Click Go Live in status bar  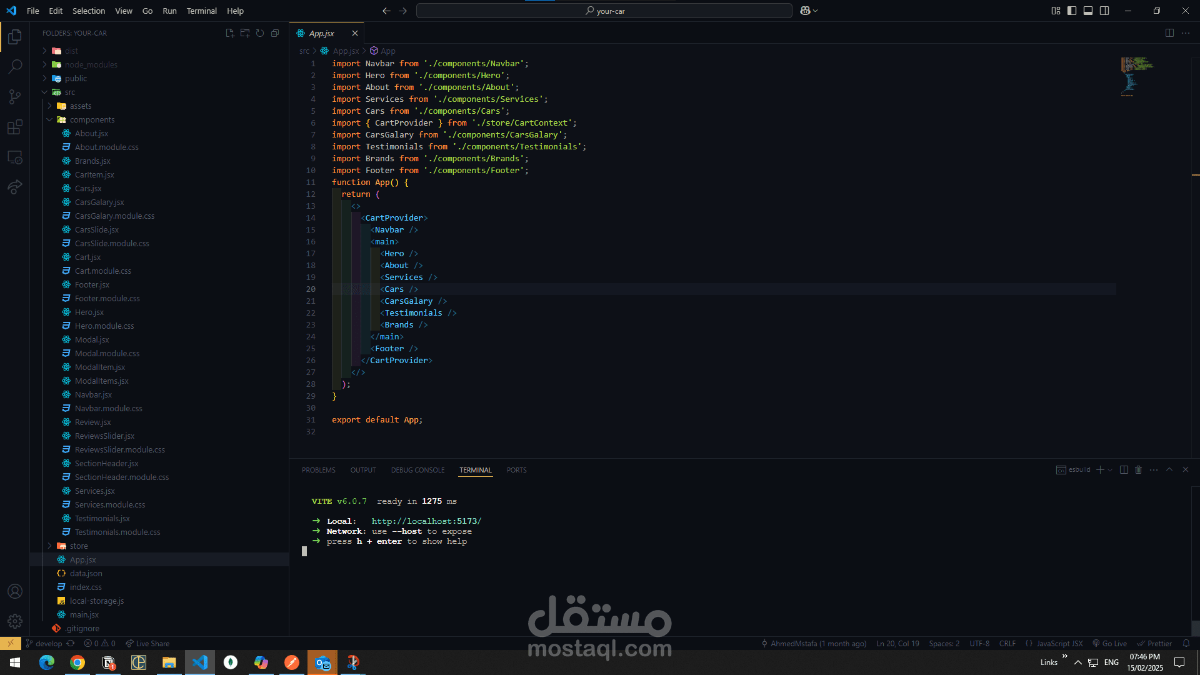(x=1110, y=644)
